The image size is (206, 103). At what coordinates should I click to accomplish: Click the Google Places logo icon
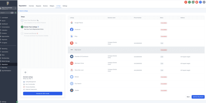pos(72,23)
